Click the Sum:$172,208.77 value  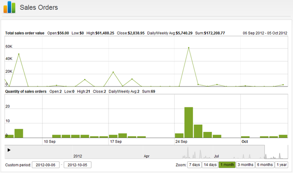click(x=210, y=33)
